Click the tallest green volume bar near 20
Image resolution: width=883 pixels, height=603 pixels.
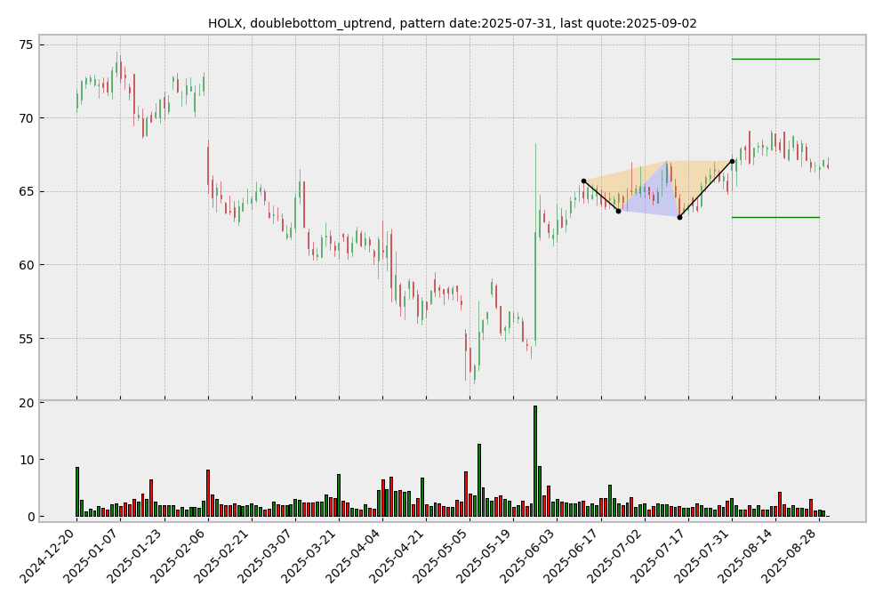pyautogui.click(x=535, y=461)
